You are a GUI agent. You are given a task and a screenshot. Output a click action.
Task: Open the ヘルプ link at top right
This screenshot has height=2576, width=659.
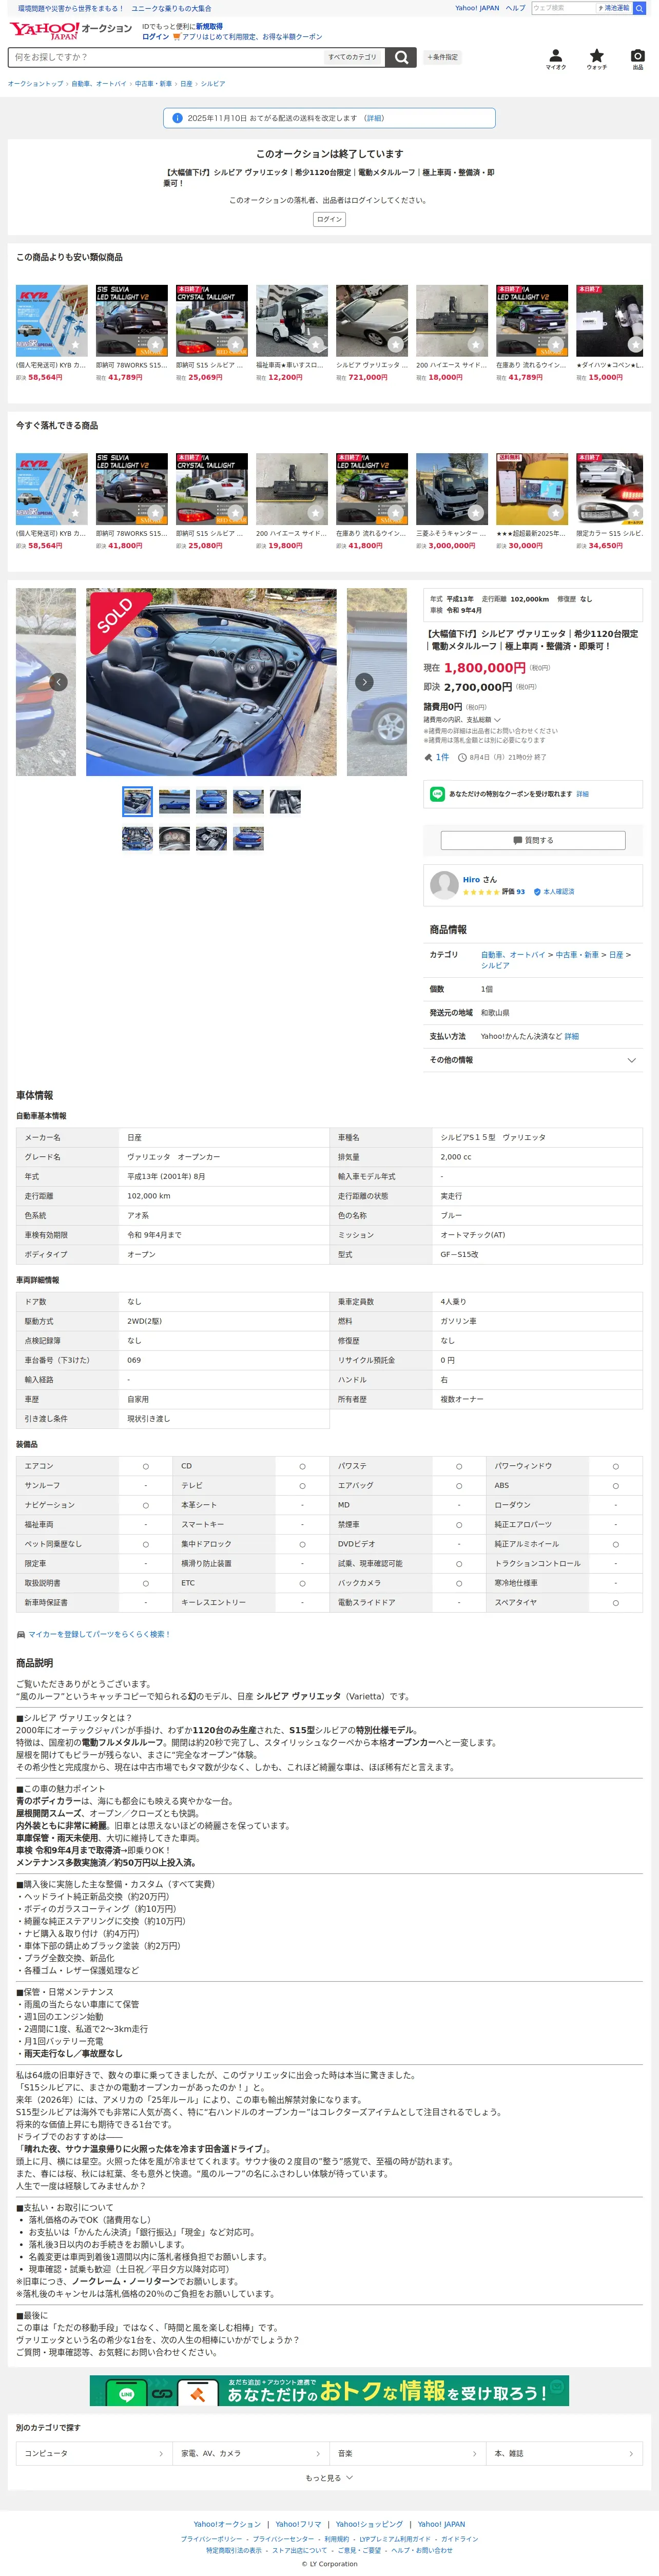click(x=515, y=8)
